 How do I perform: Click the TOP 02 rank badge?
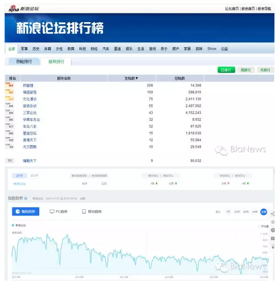pos(9,92)
